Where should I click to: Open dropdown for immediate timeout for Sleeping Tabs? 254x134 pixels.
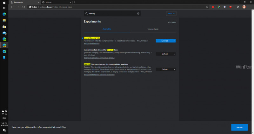(165, 54)
